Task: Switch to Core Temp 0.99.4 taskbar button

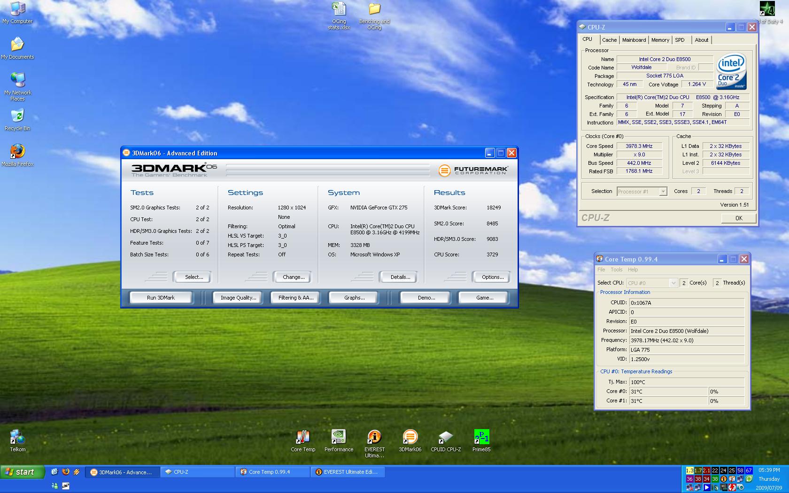Action: click(272, 472)
